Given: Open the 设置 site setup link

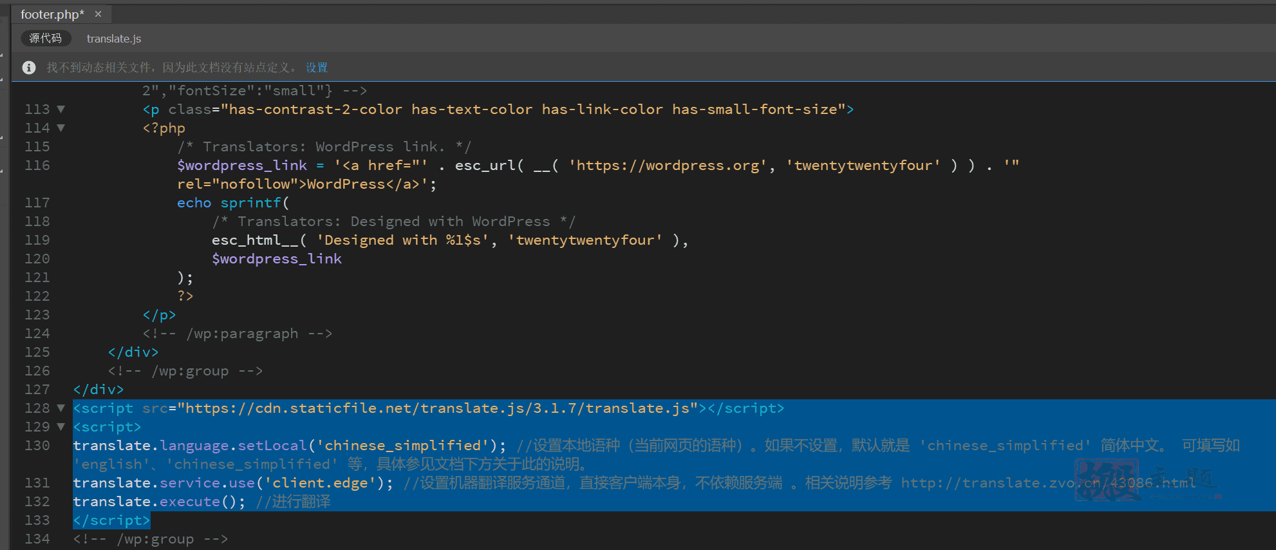Looking at the screenshot, I should pyautogui.click(x=317, y=68).
